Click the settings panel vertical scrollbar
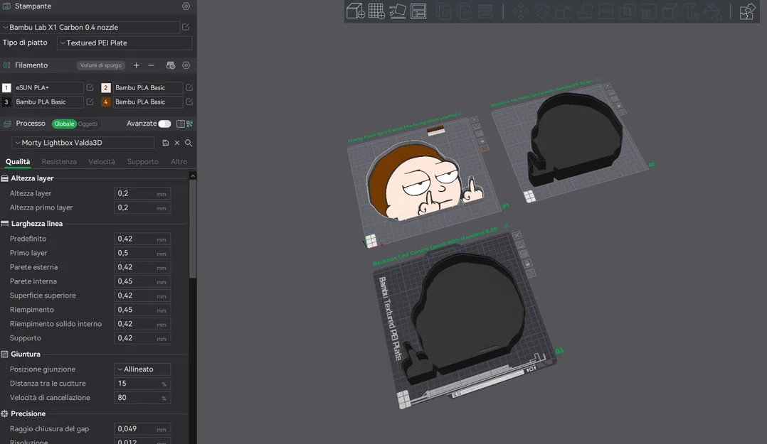Image resolution: width=767 pixels, height=444 pixels. (x=193, y=229)
